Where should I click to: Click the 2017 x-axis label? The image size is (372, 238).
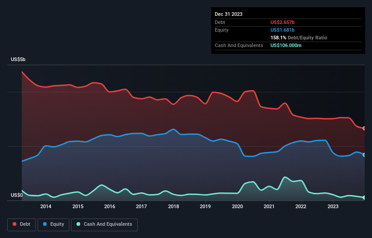(x=141, y=206)
